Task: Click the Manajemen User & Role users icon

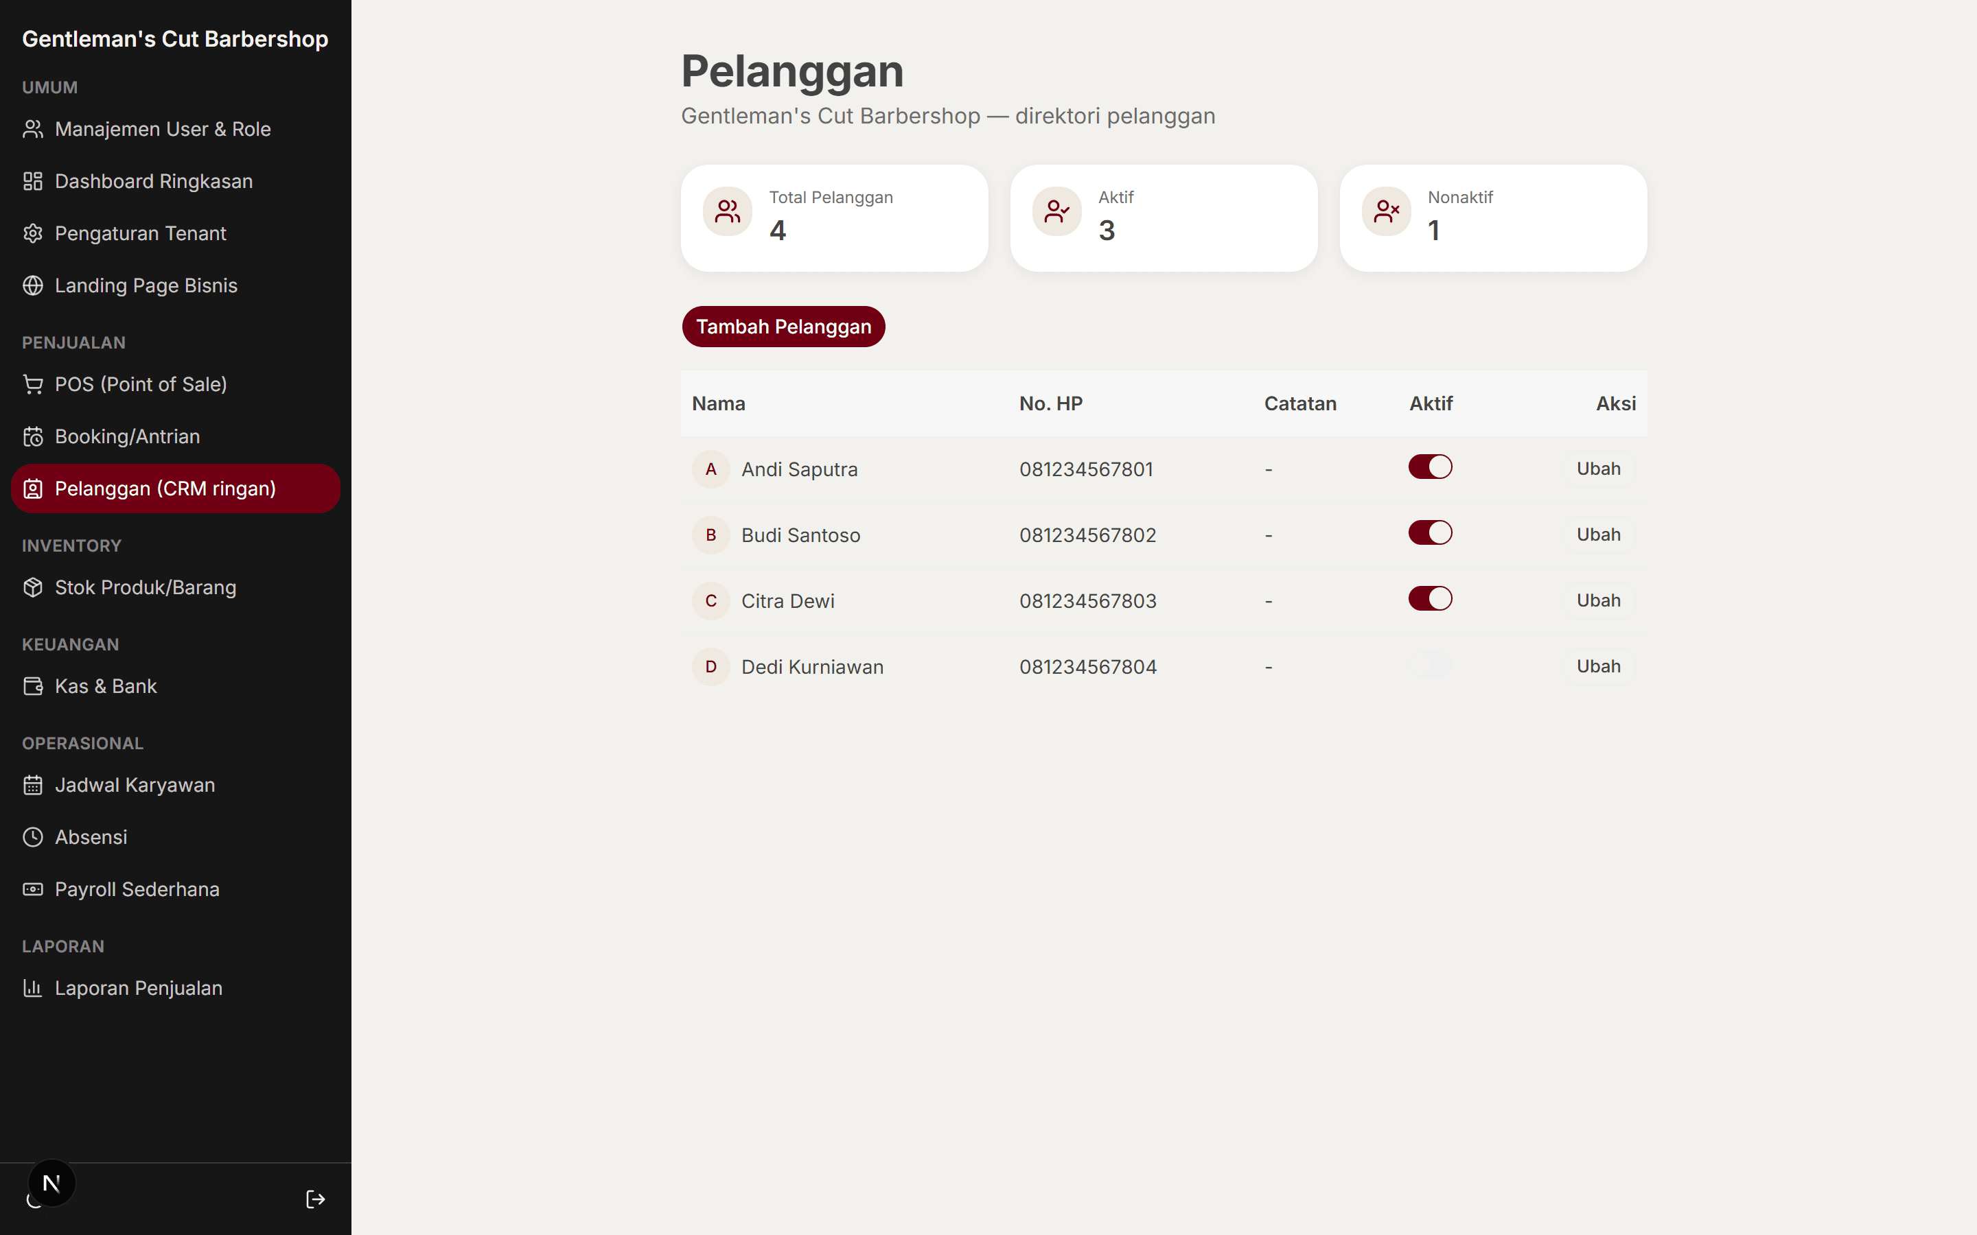Action: click(33, 129)
